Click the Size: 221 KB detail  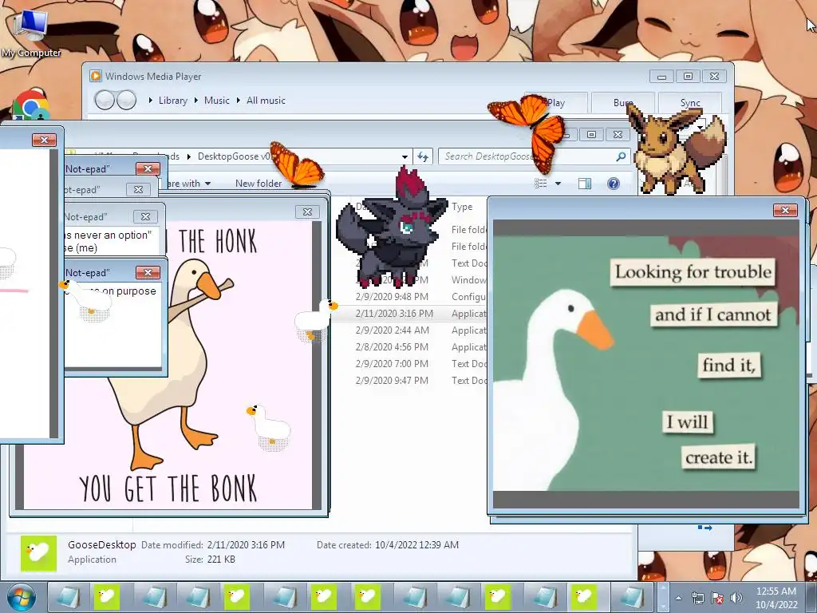point(210,560)
